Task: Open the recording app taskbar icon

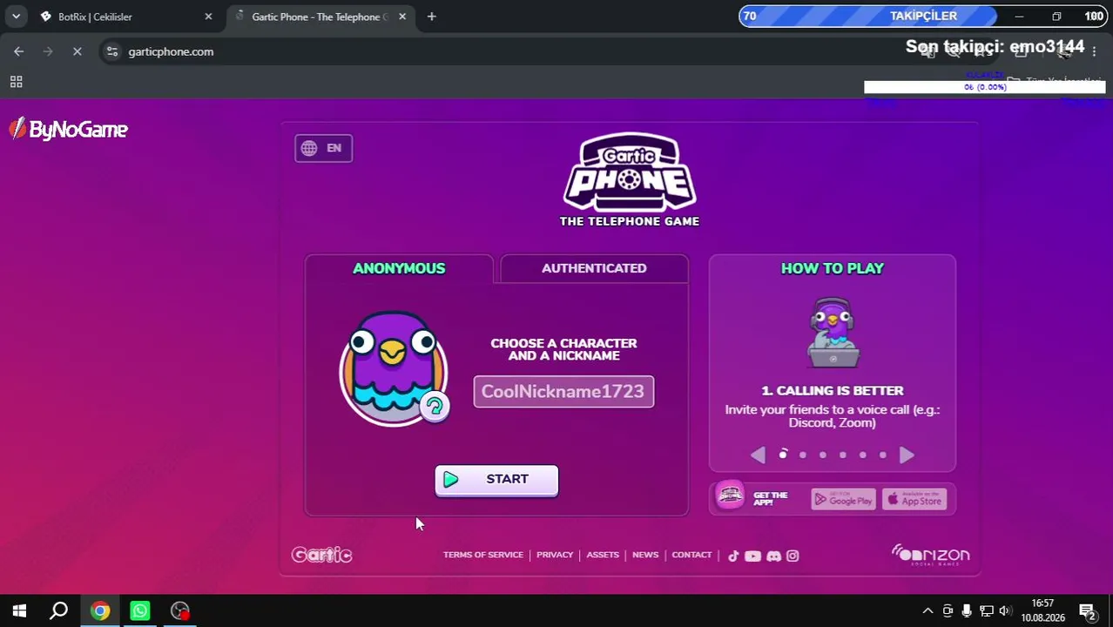Action: click(x=180, y=611)
